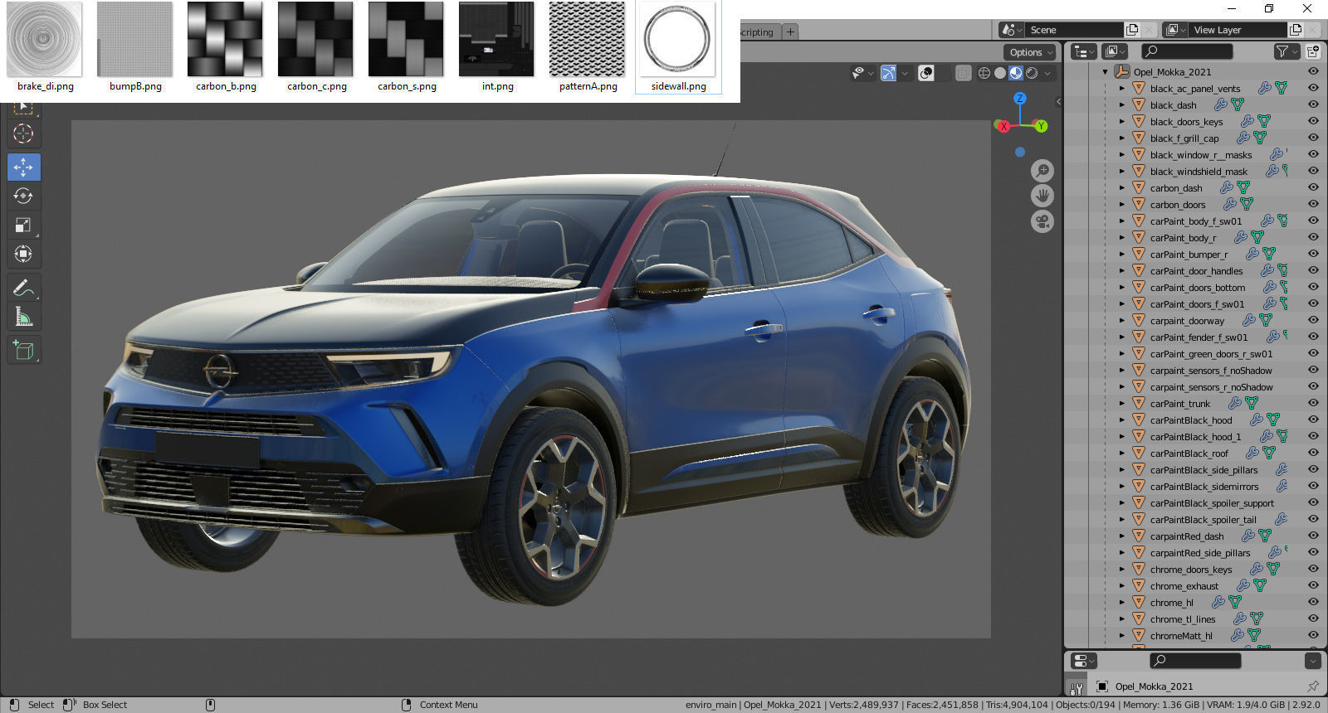Screen dimensions: 1328x713
Task: Click the Scene name field
Action: point(1074,30)
